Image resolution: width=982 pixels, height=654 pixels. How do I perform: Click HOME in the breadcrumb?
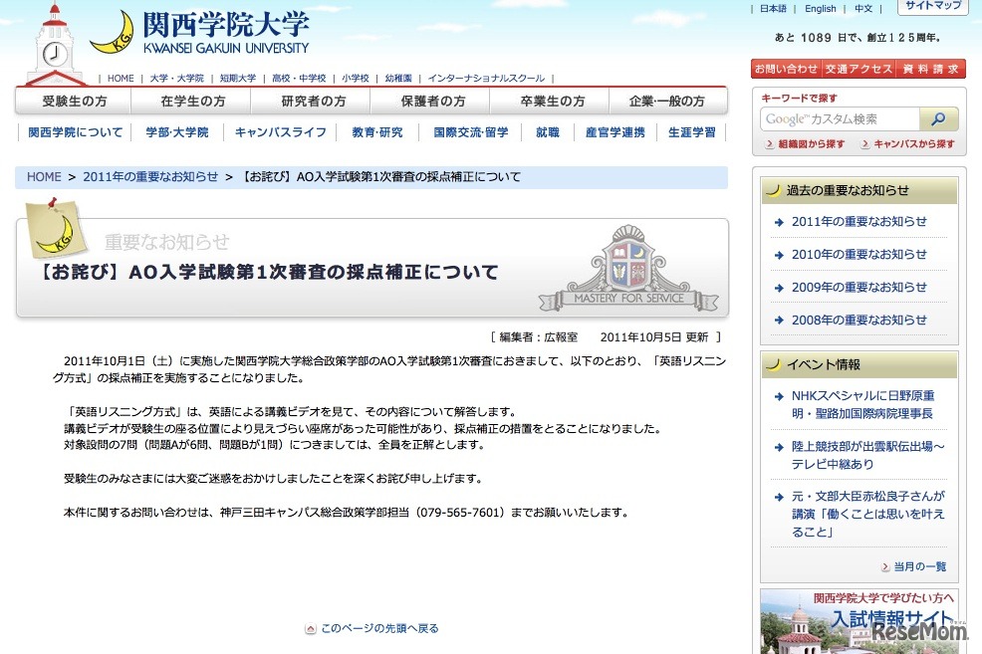44,177
